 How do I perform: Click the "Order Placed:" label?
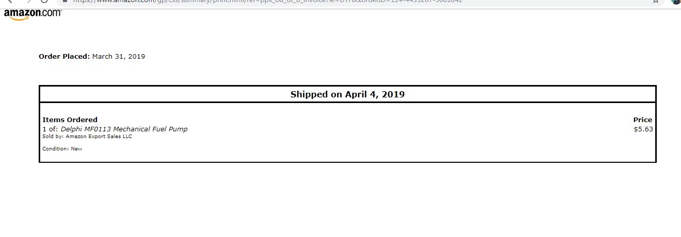coord(64,57)
